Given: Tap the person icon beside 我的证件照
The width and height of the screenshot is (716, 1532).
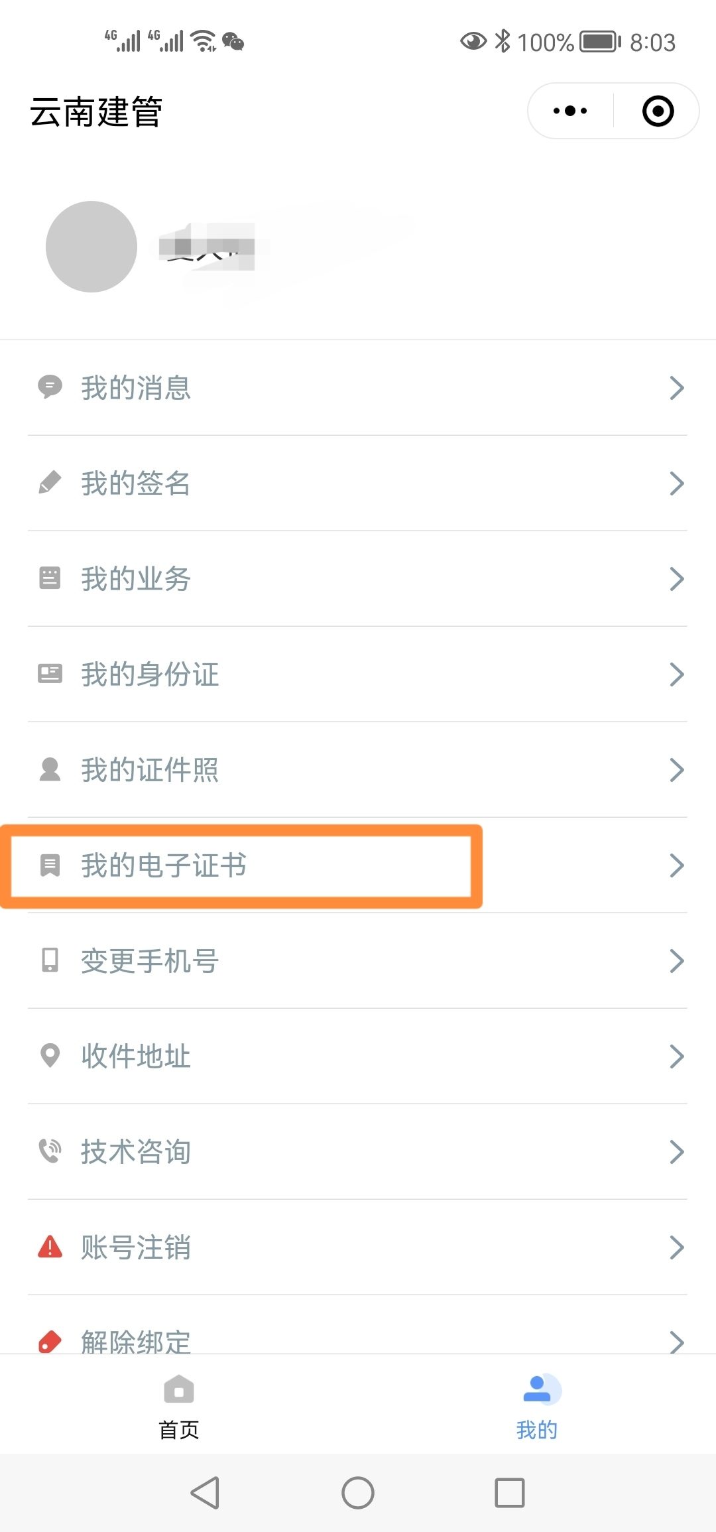Looking at the screenshot, I should 50,769.
